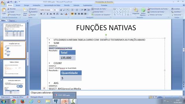Open the Office button menu
The height and width of the screenshot is (104, 185).
pyautogui.click(x=3, y=3)
